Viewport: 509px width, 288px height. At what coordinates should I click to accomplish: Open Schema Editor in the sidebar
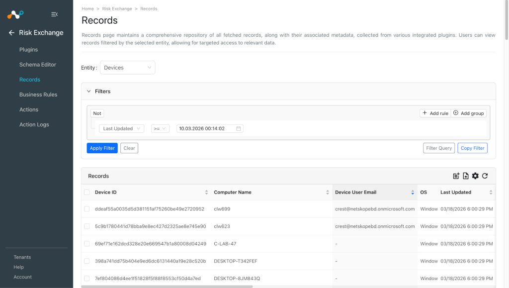tap(38, 65)
